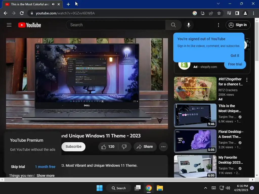Image resolution: width=259 pixels, height=194 pixels.
Task: Open a new tab with plus
Action: [68, 4]
